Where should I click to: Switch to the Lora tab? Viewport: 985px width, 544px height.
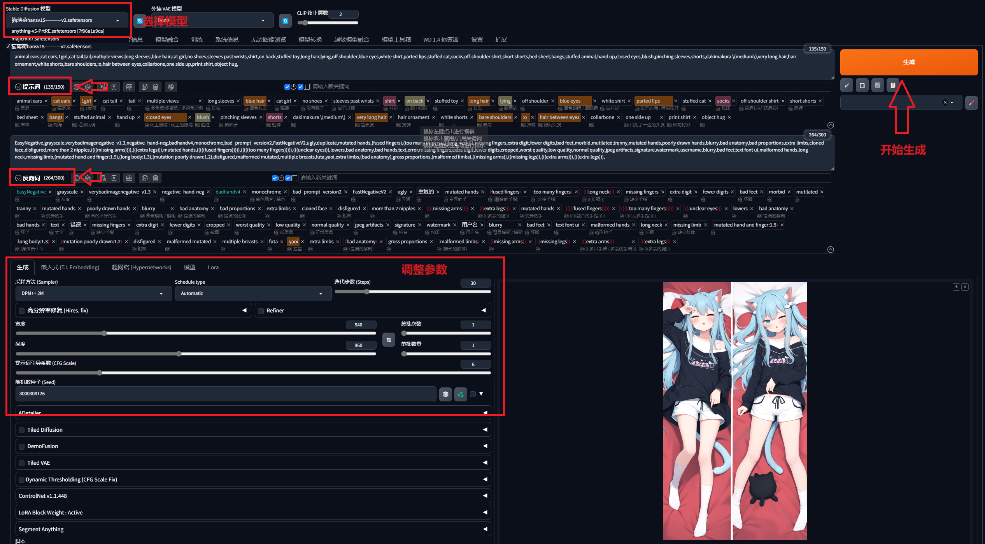[x=213, y=267]
